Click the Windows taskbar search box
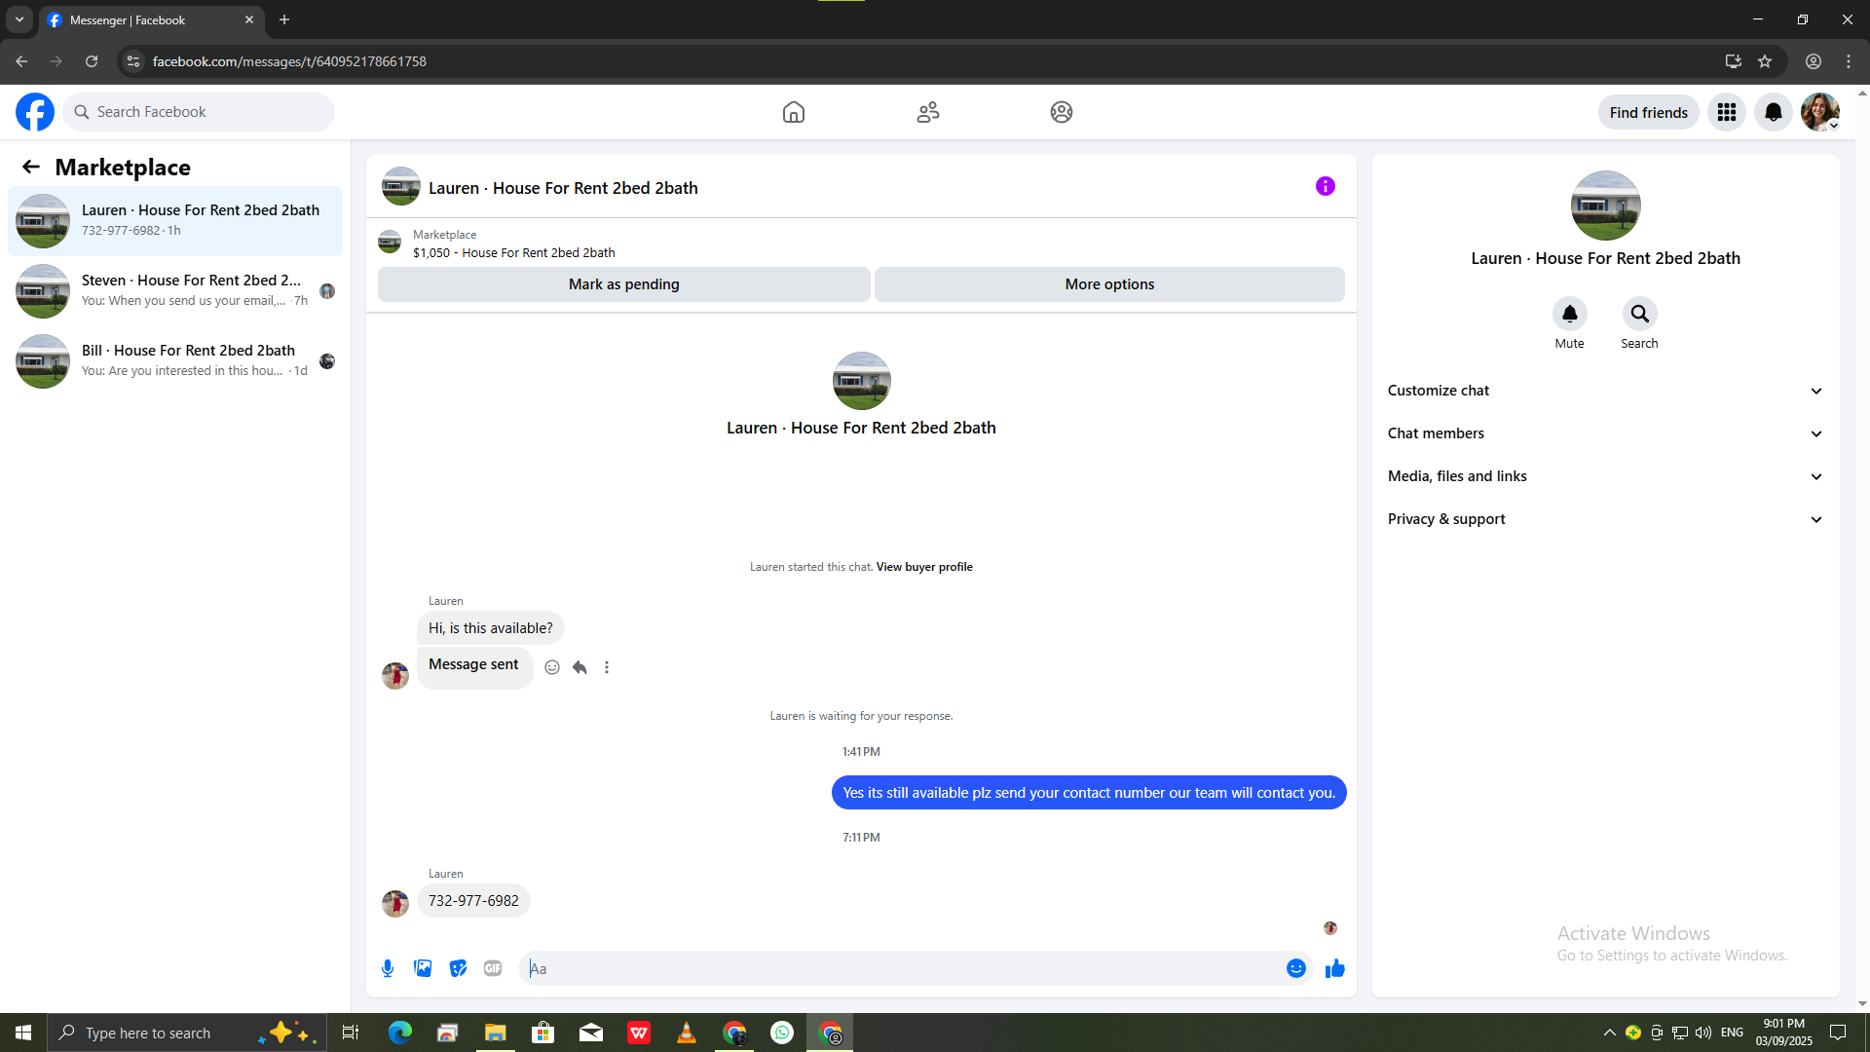 [x=185, y=1033]
